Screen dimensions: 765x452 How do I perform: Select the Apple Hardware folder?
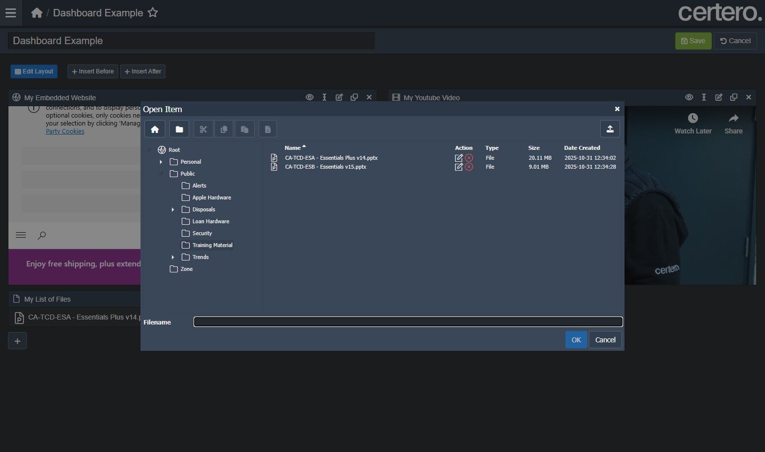pos(211,197)
